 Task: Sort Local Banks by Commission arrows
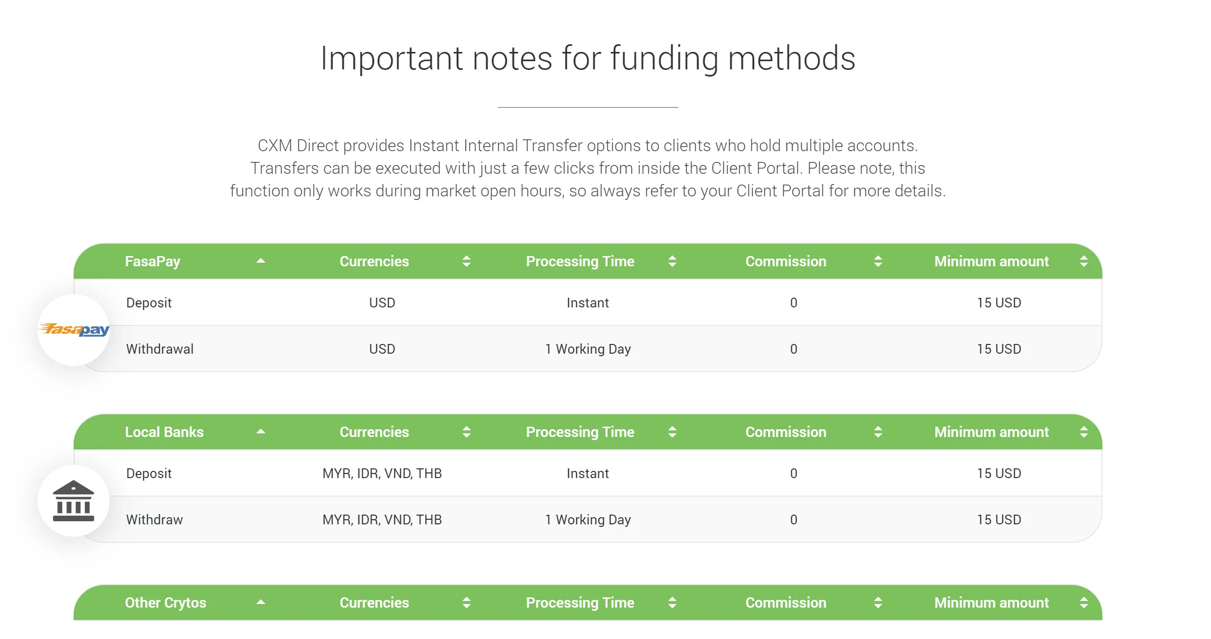(x=878, y=432)
